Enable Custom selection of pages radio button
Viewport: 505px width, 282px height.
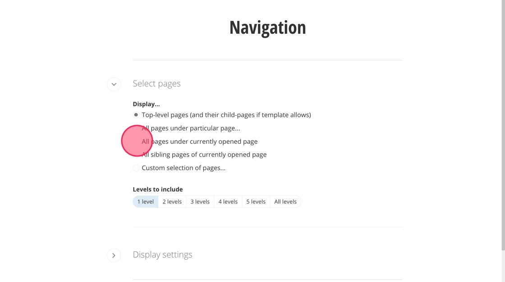click(136, 168)
